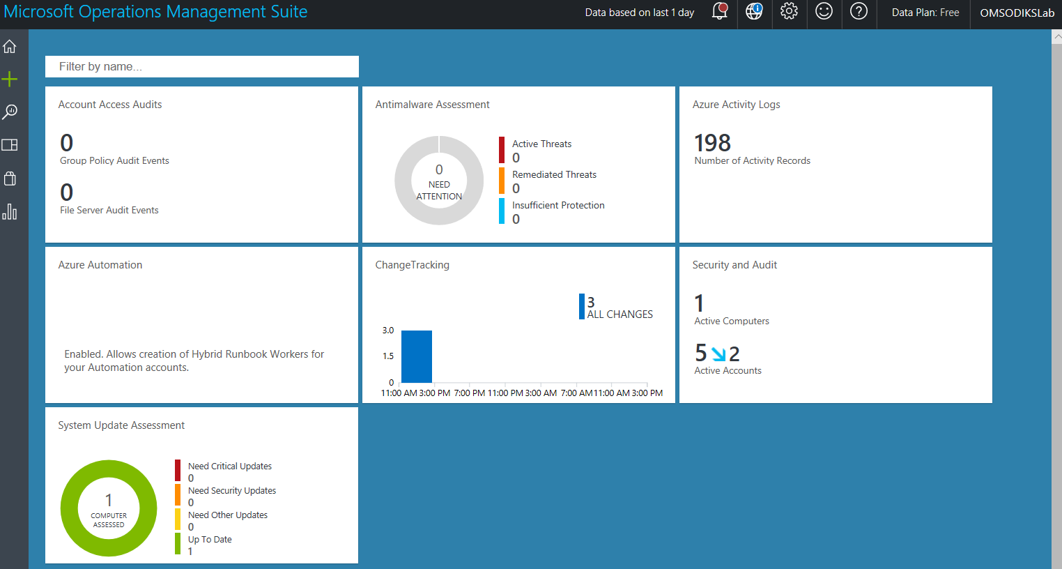Image resolution: width=1062 pixels, height=569 pixels.
Task: Click the 198 Number of Activity Records value
Action: coord(712,143)
